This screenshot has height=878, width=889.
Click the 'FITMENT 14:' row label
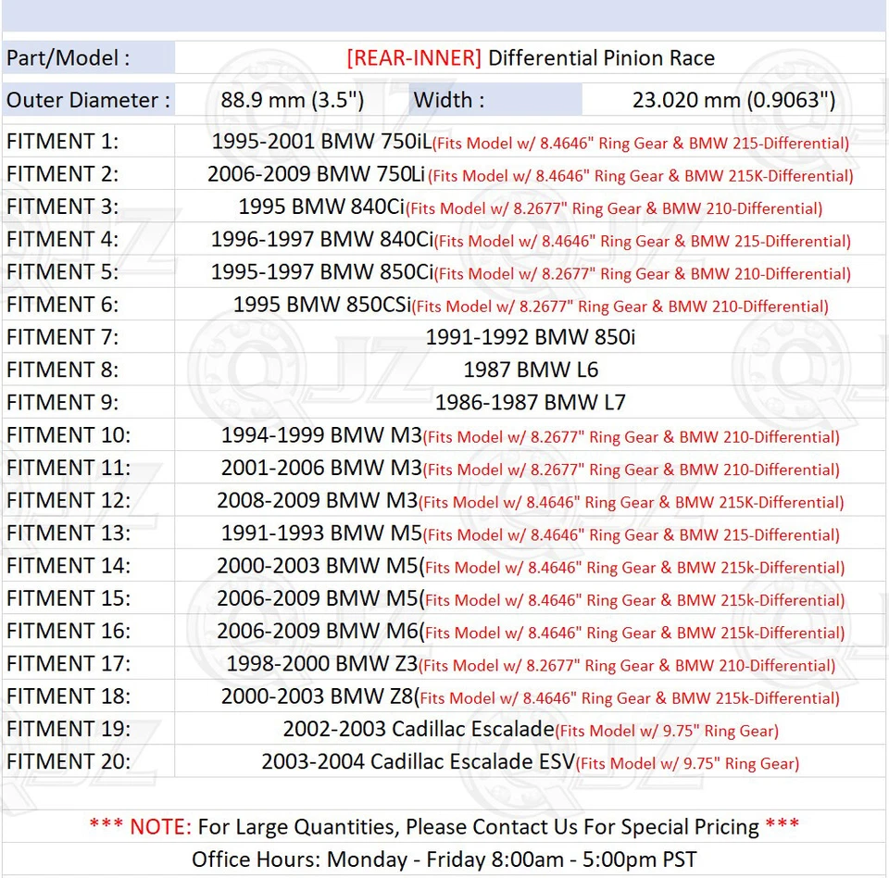pyautogui.click(x=69, y=566)
